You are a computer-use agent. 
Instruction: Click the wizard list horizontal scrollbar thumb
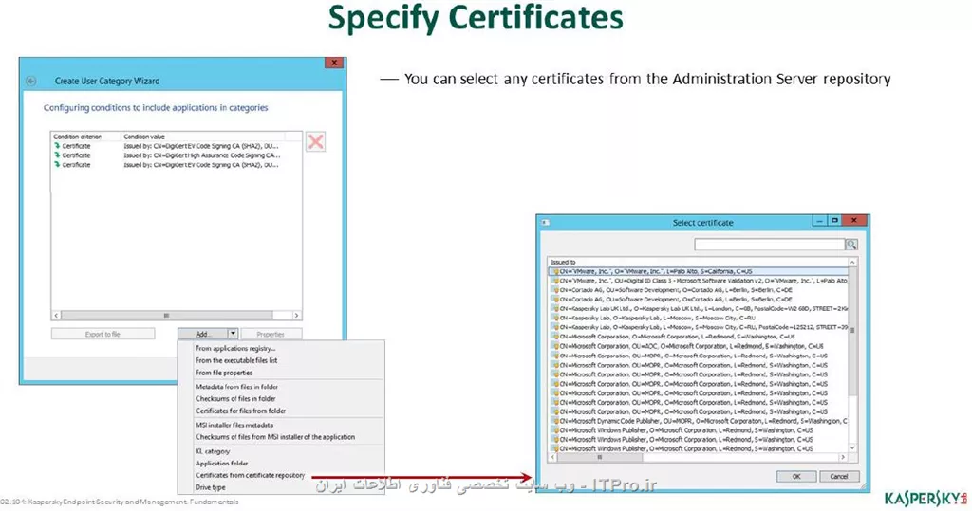pyautogui.click(x=166, y=316)
